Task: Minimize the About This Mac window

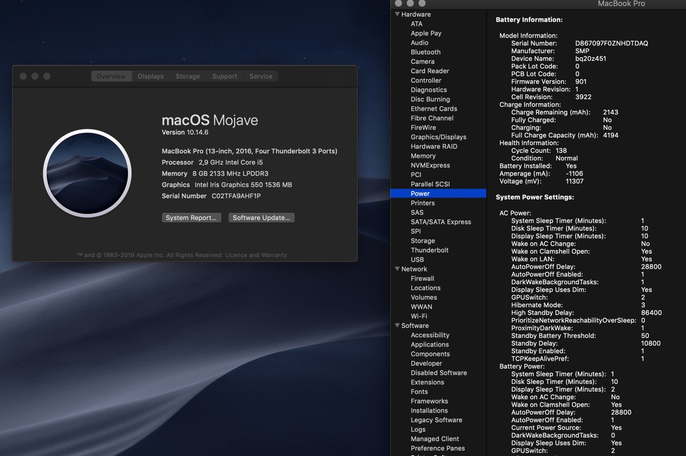Action: click(x=35, y=76)
